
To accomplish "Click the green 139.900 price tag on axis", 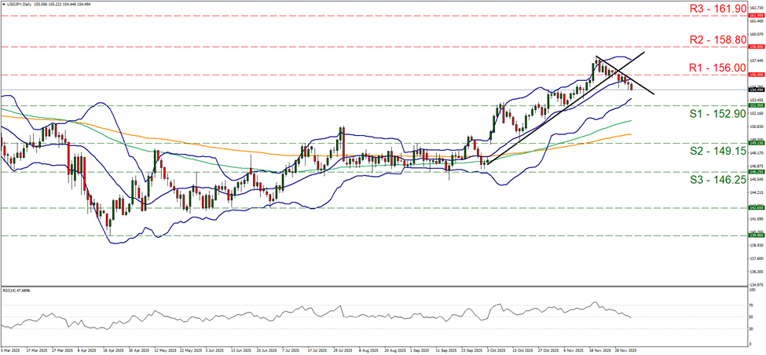I will (x=757, y=235).
